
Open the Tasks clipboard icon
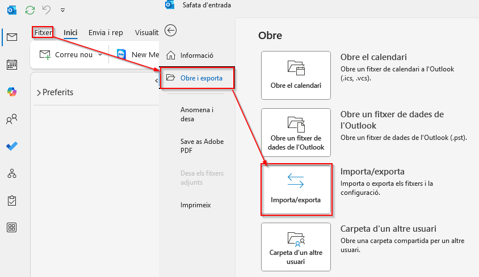click(11, 201)
